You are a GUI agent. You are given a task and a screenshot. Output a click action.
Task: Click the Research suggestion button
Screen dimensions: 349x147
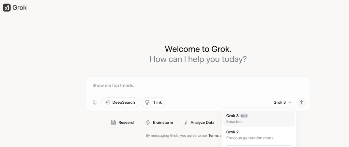(123, 122)
